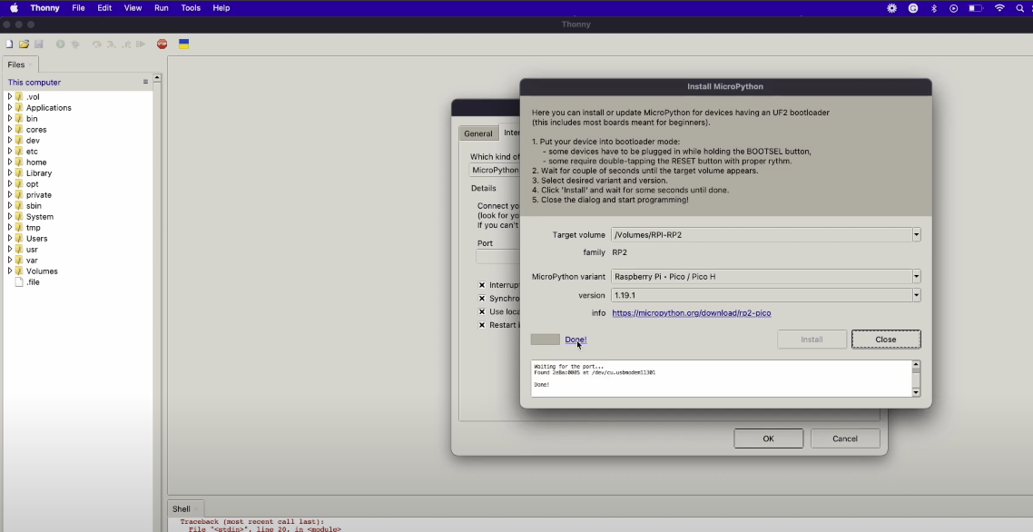Open the Run menu
Image resolution: width=1033 pixels, height=532 pixels.
pos(161,8)
